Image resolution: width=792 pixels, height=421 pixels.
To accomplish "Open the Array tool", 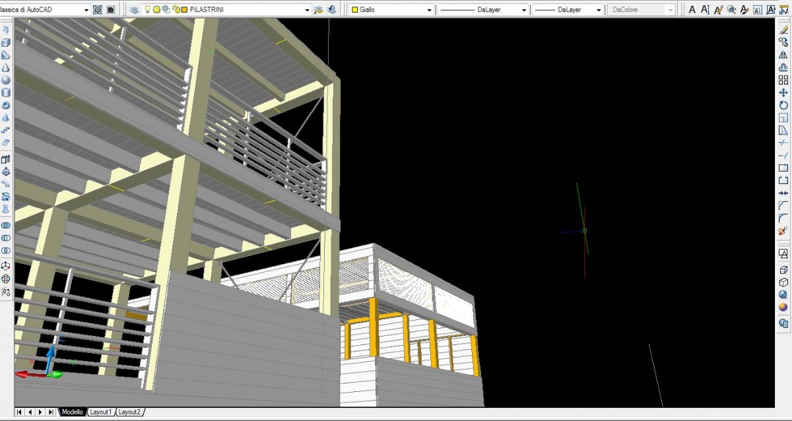I will (x=783, y=80).
